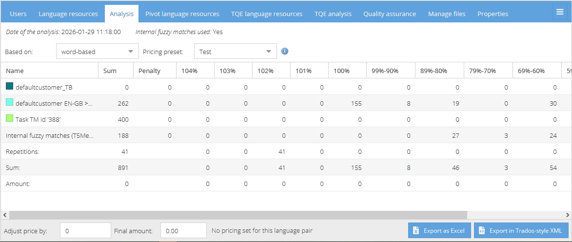Click the 27 value in Internal fuzzy row

(x=455, y=135)
